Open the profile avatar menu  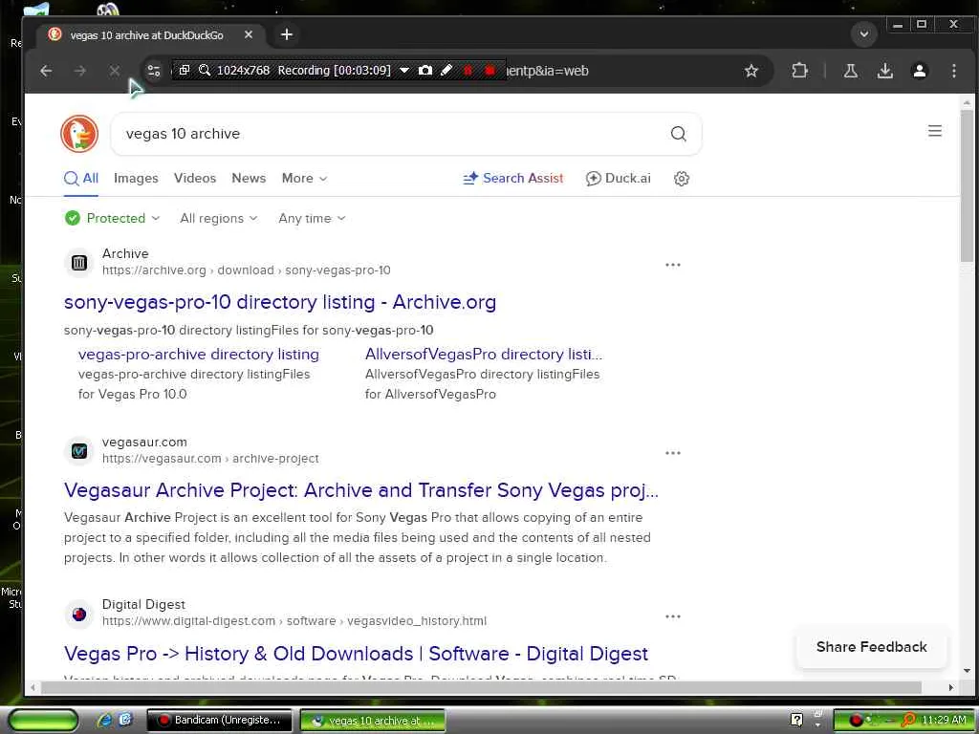click(919, 71)
